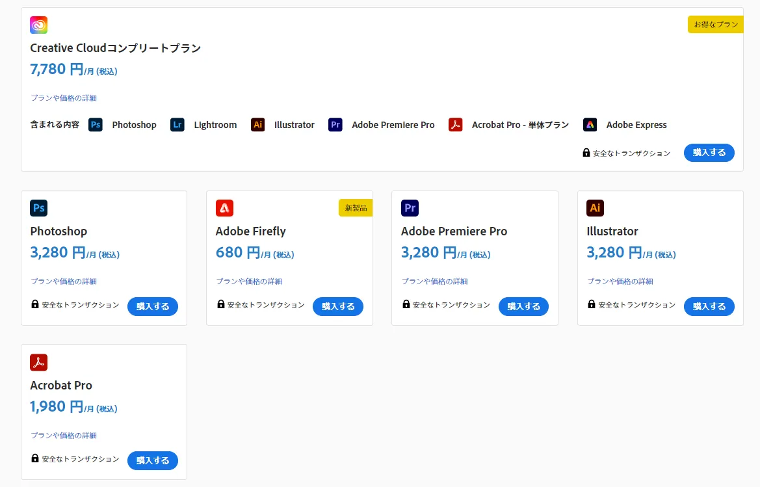
Task: Click the Photoshop card title
Action: point(59,231)
